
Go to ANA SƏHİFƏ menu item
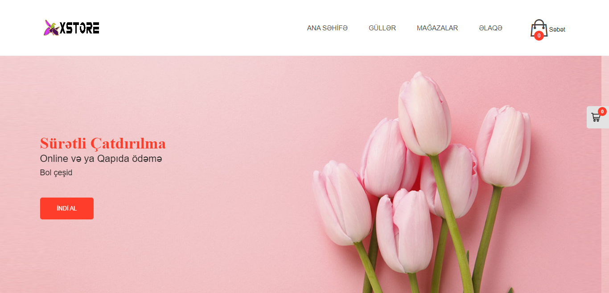click(x=327, y=28)
